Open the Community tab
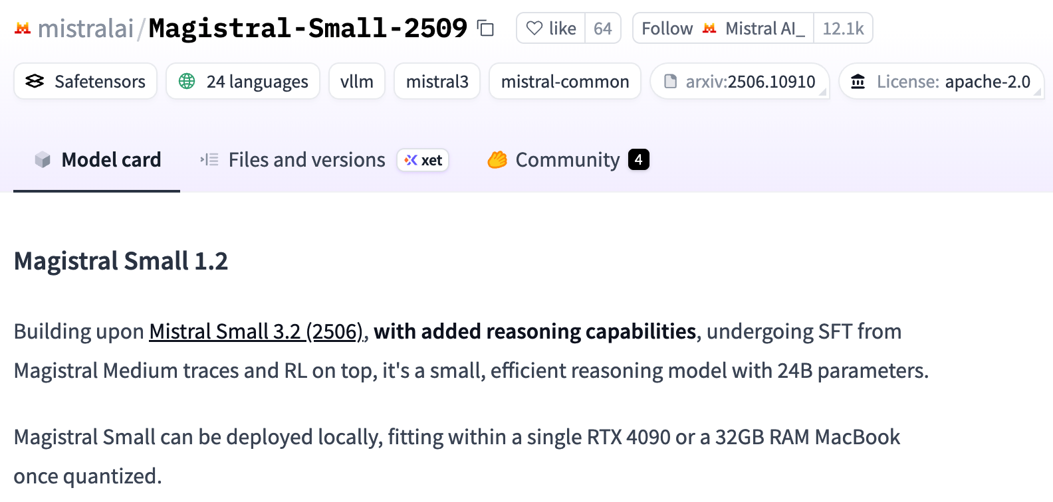Image resolution: width=1053 pixels, height=502 pixels. click(x=567, y=159)
